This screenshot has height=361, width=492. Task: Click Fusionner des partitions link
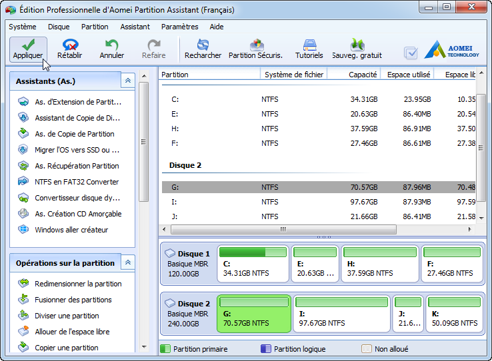tap(73, 300)
